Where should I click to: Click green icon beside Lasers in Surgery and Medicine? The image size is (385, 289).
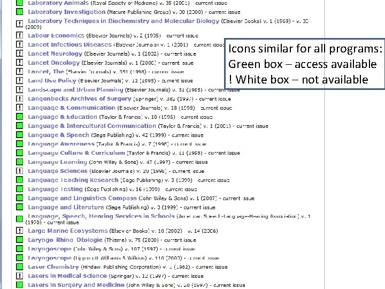pyautogui.click(x=19, y=285)
